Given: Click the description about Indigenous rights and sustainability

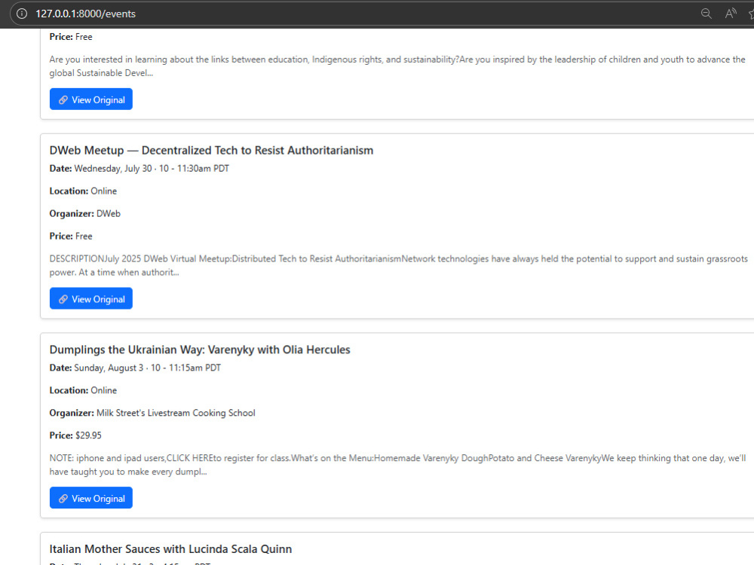Looking at the screenshot, I should point(397,66).
